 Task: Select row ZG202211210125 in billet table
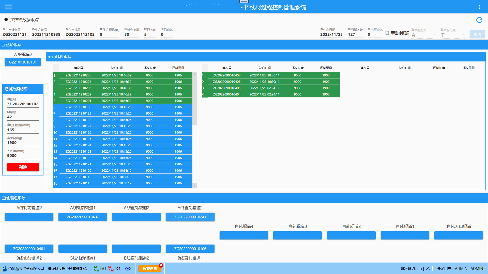tap(123, 139)
